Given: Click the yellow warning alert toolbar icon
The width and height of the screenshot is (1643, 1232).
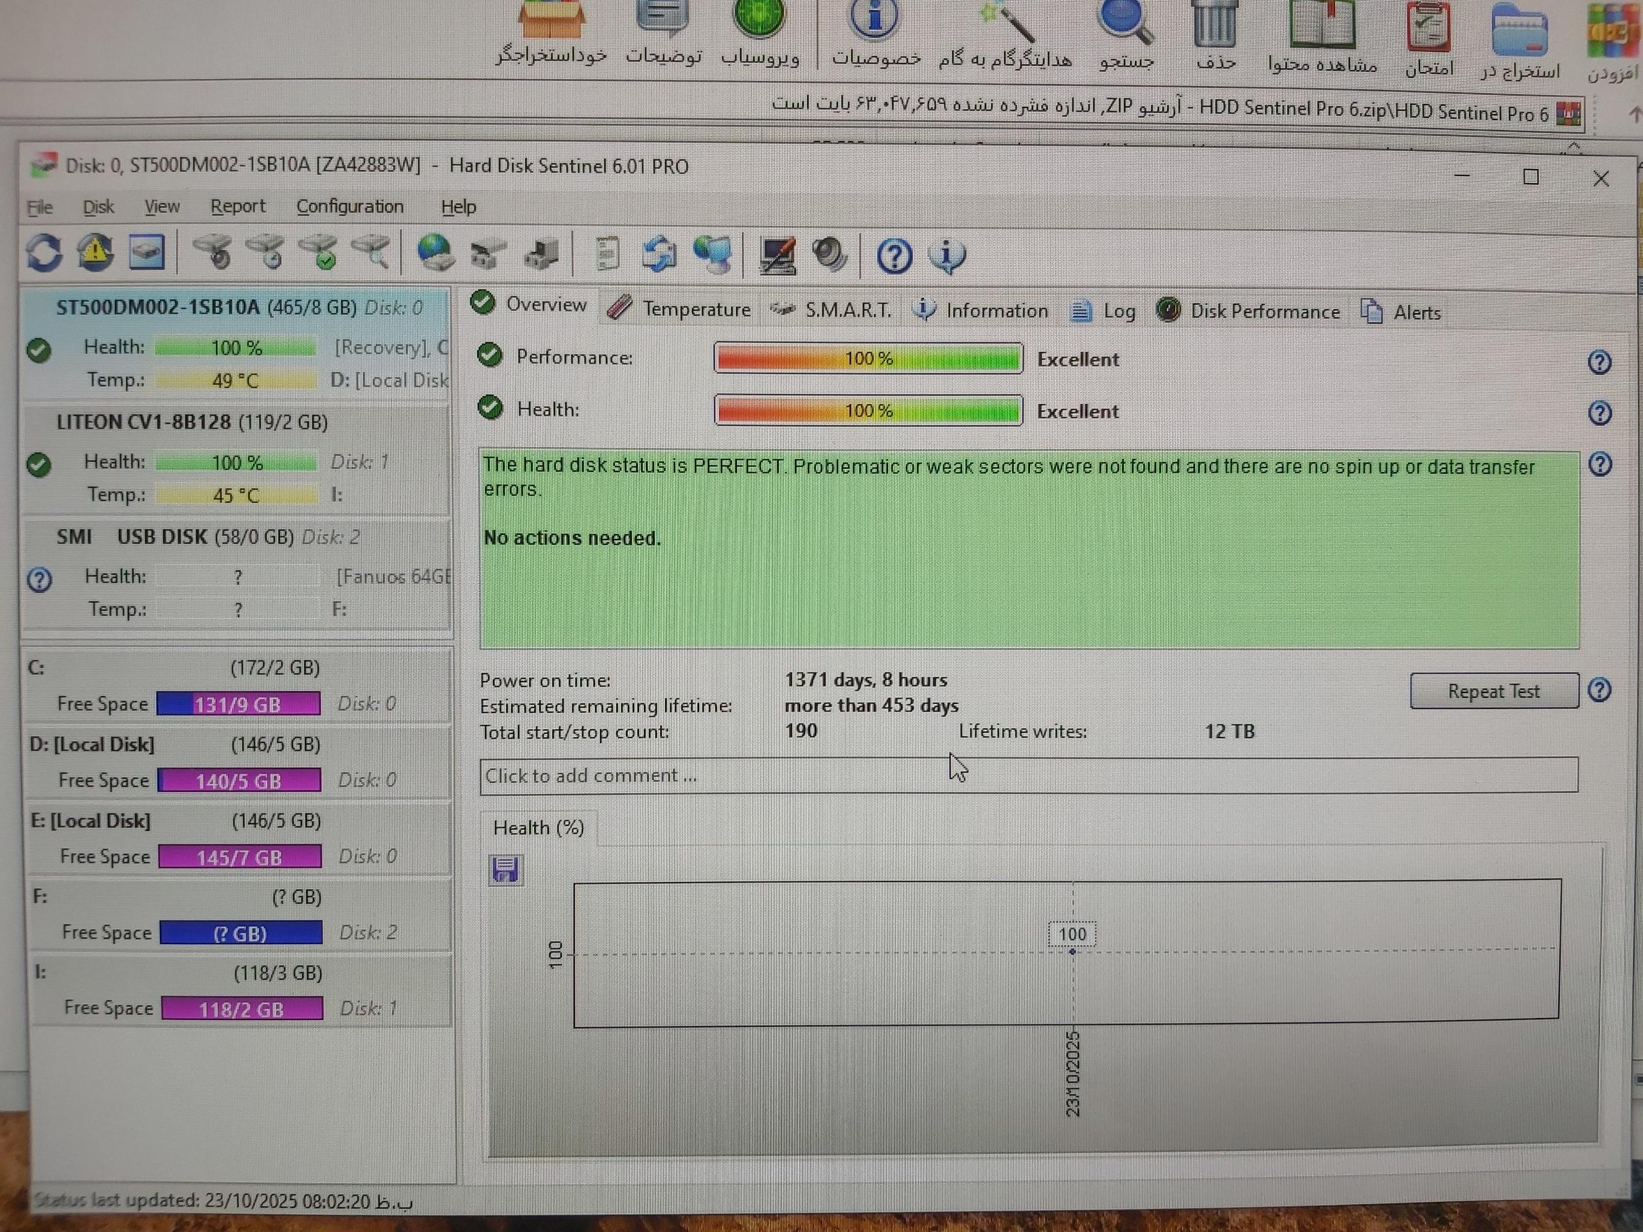Looking at the screenshot, I should pyautogui.click(x=96, y=252).
